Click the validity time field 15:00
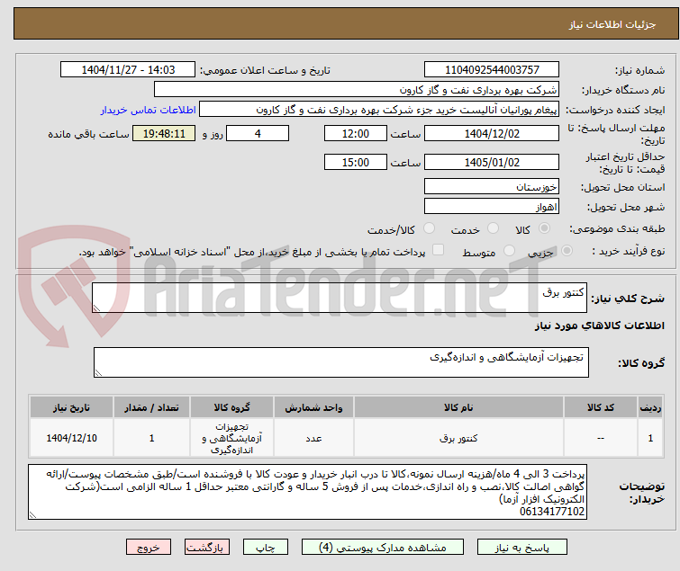Screen dimensions: 680x571 [x=355, y=162]
